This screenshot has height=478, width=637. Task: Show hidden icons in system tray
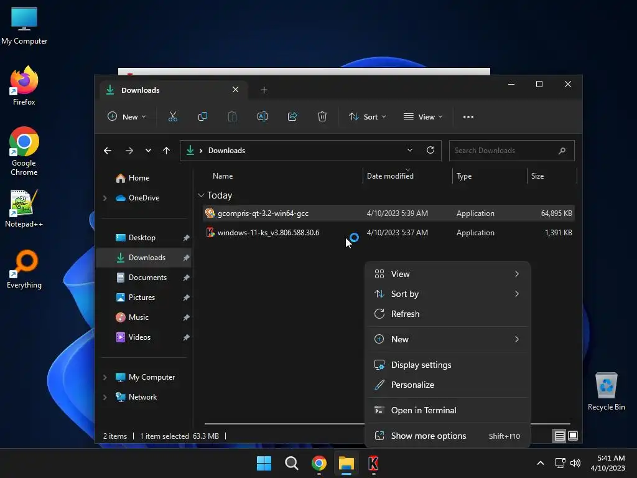(541, 463)
